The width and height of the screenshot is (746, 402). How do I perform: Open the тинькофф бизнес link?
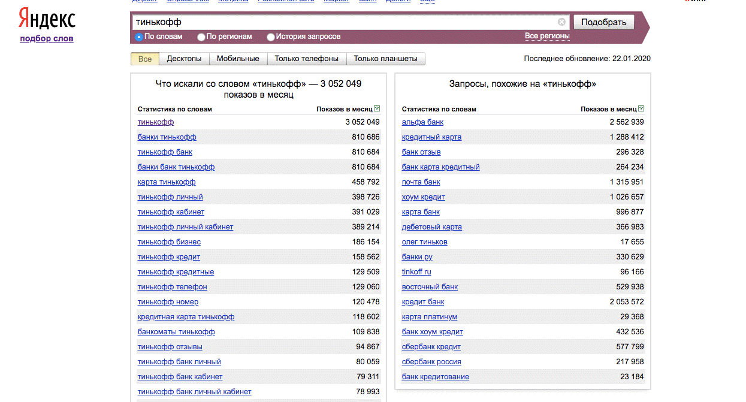click(x=169, y=242)
